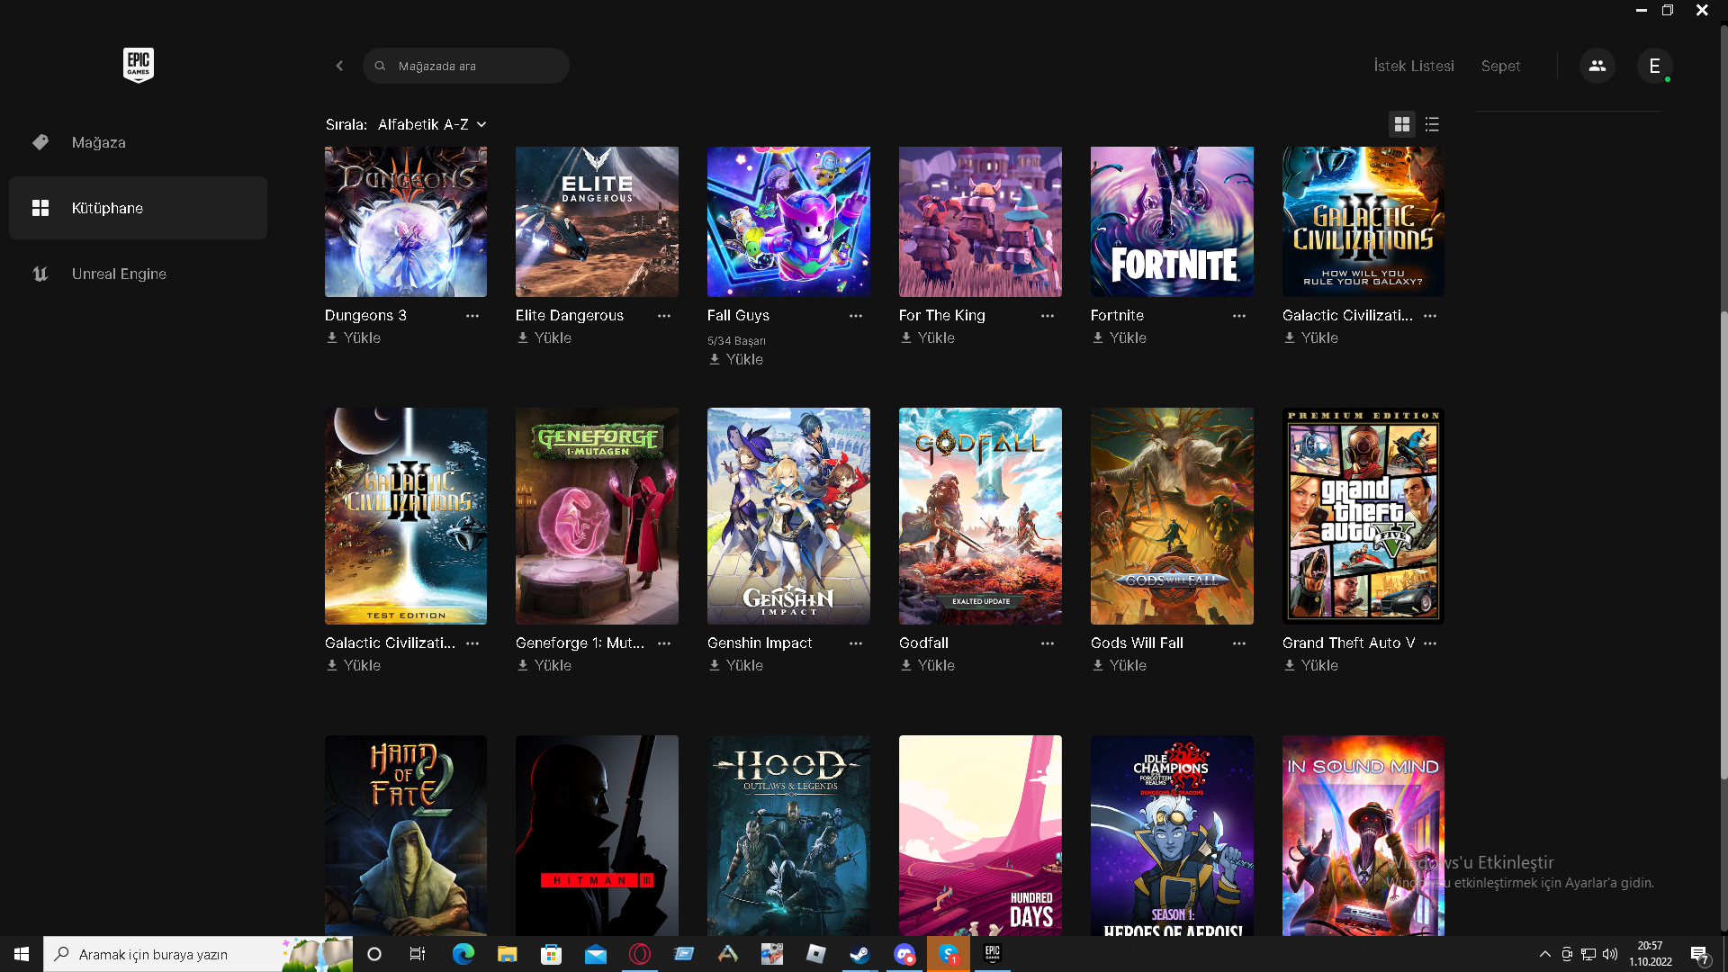This screenshot has height=972, width=1728.
Task: Open Fall Guys options menu
Action: click(856, 316)
